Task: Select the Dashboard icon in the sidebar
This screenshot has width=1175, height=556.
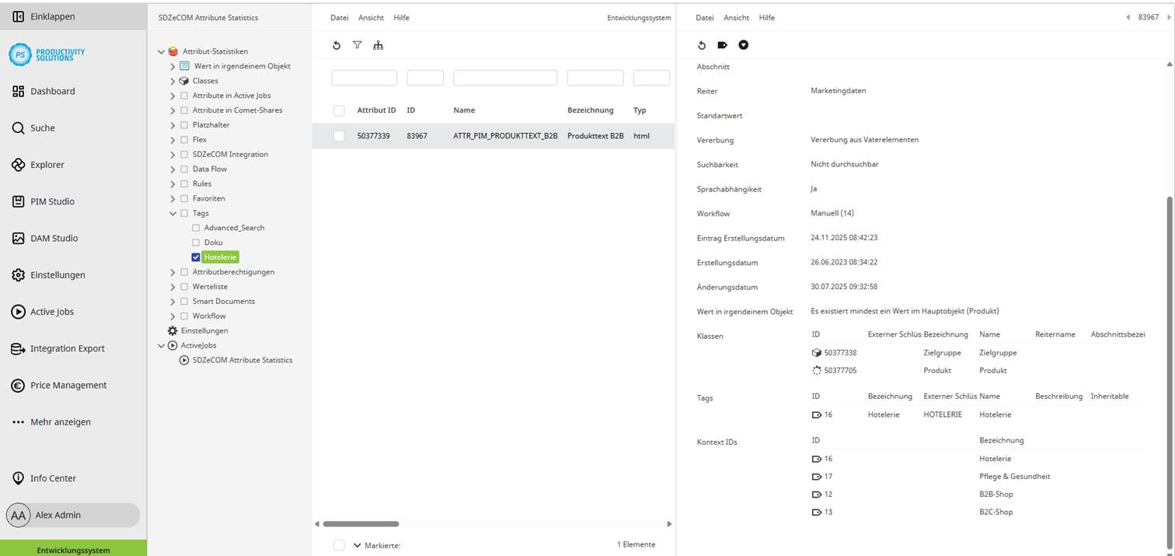Action: (x=18, y=91)
